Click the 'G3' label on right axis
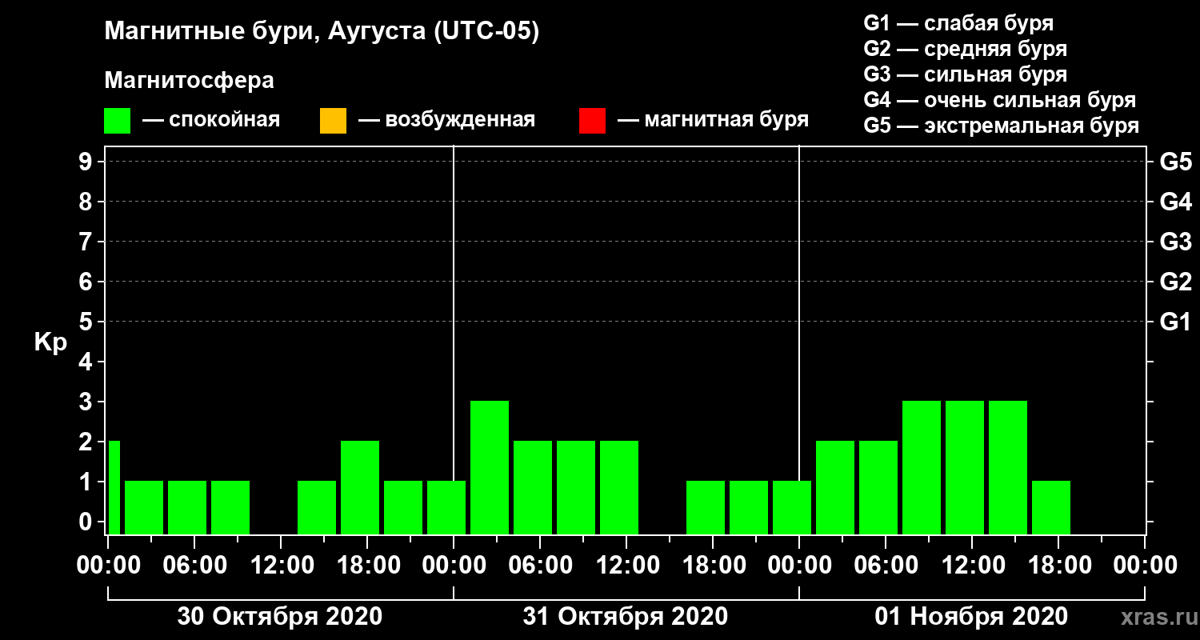This screenshot has width=1200, height=640. coord(1175,242)
